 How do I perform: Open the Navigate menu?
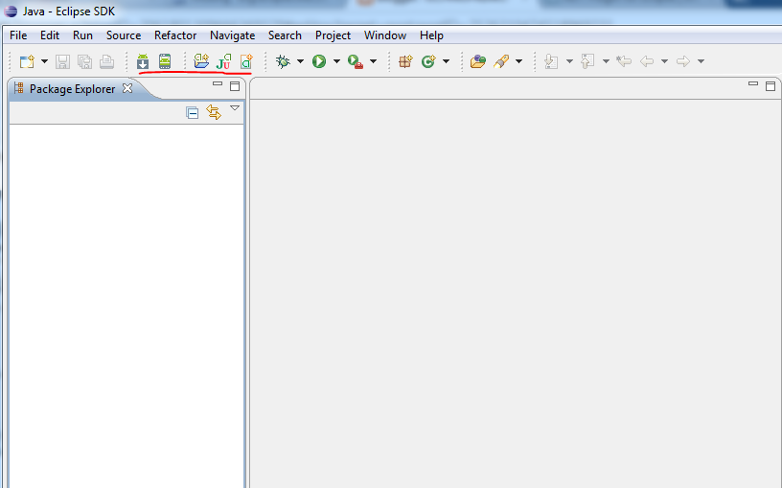click(x=233, y=35)
